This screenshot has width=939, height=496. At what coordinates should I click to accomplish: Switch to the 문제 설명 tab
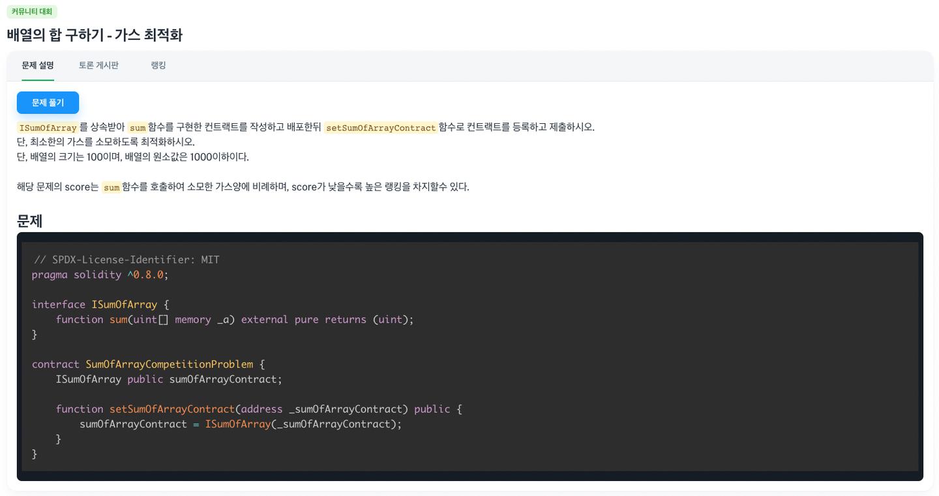(x=38, y=65)
